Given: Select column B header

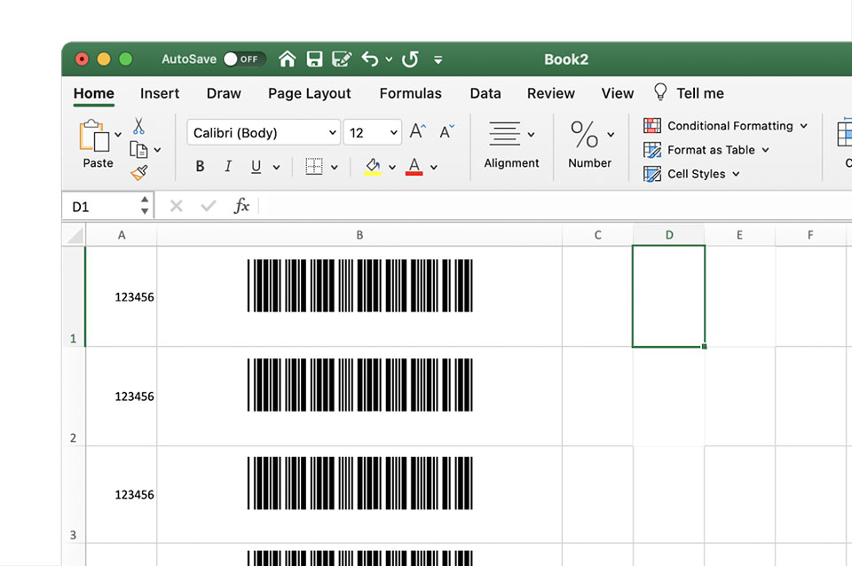Looking at the screenshot, I should click(359, 235).
